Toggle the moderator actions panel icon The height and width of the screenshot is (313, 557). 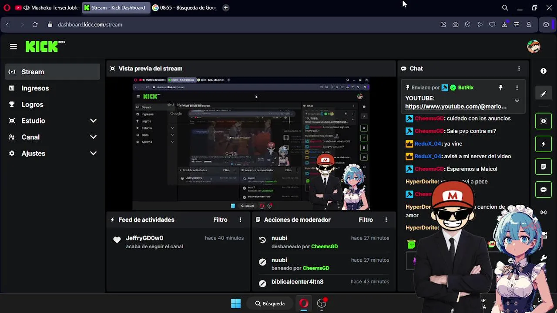click(x=544, y=167)
